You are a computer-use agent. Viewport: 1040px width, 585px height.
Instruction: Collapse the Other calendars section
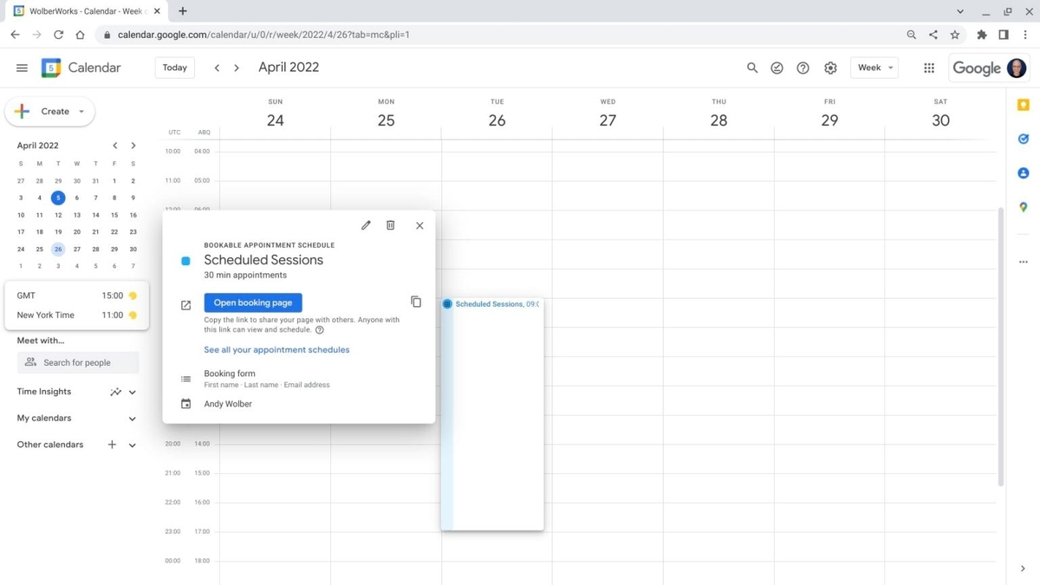(132, 445)
